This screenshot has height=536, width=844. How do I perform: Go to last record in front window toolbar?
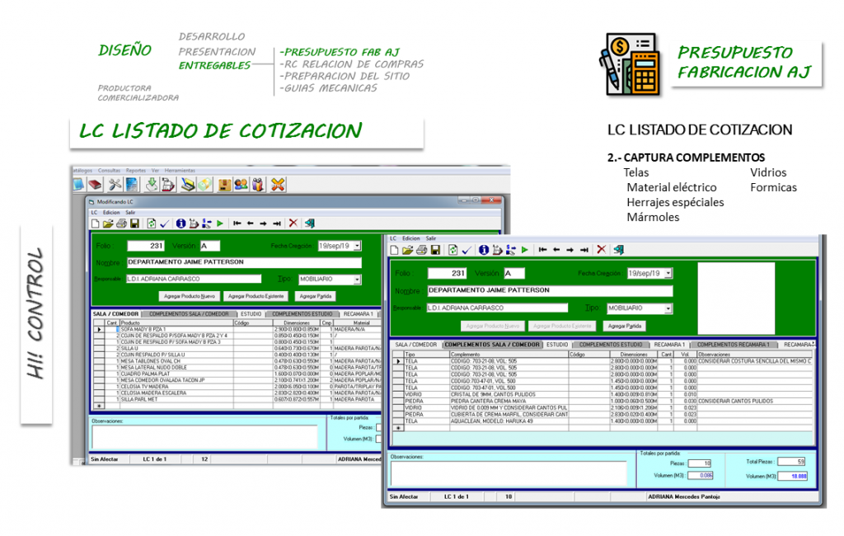pos(584,249)
